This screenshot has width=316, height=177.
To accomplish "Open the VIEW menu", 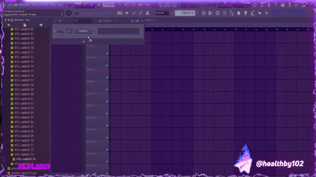I will coord(34,4).
